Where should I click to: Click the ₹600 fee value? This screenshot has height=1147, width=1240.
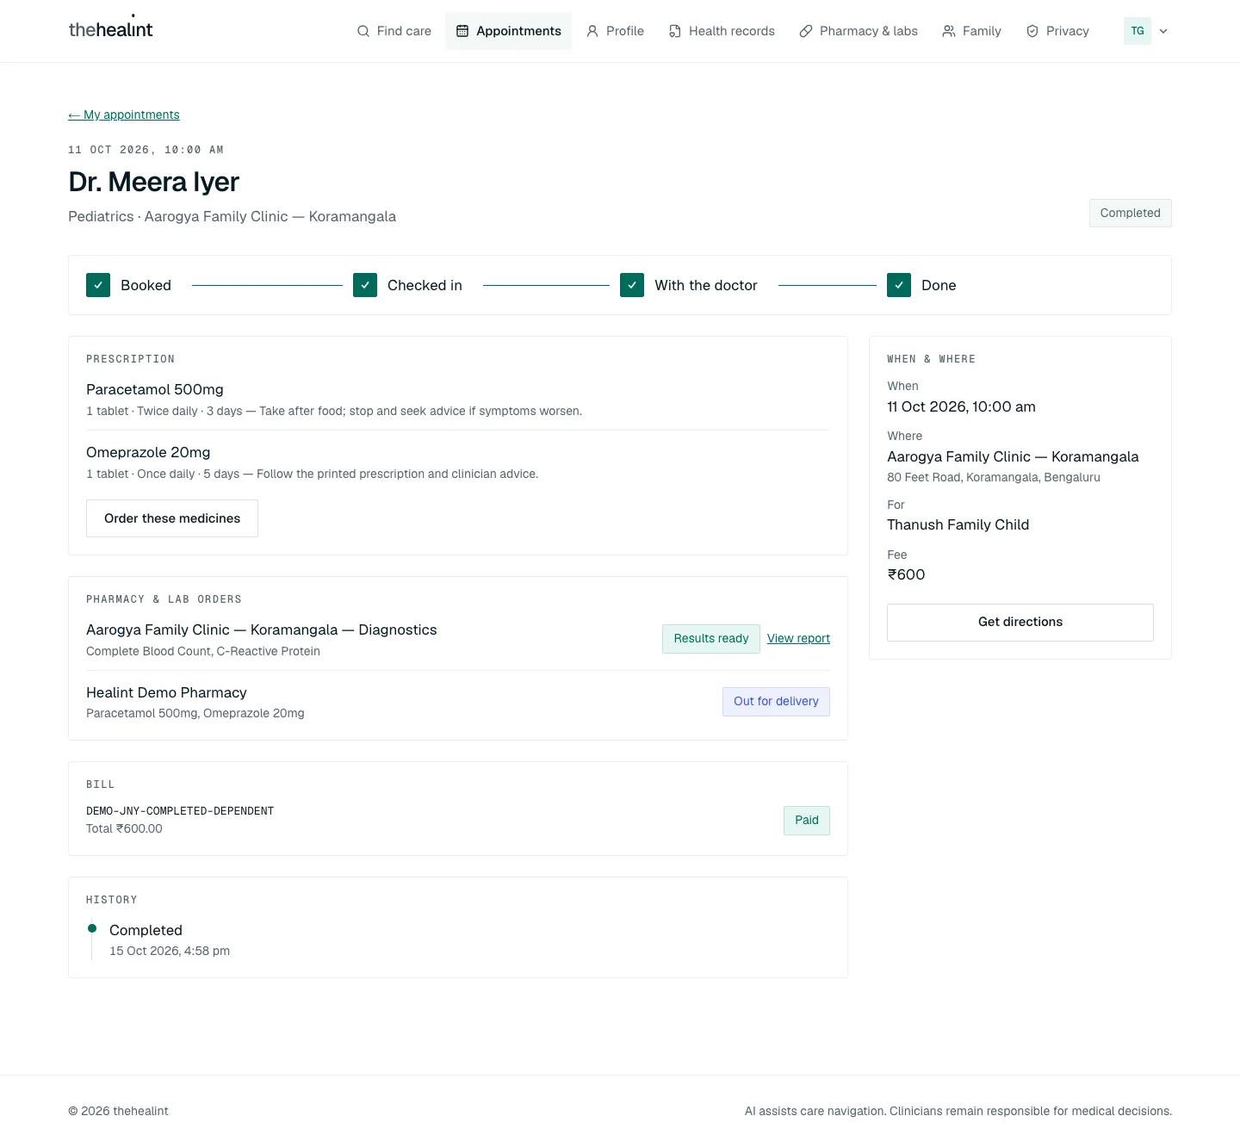[x=906, y=575]
